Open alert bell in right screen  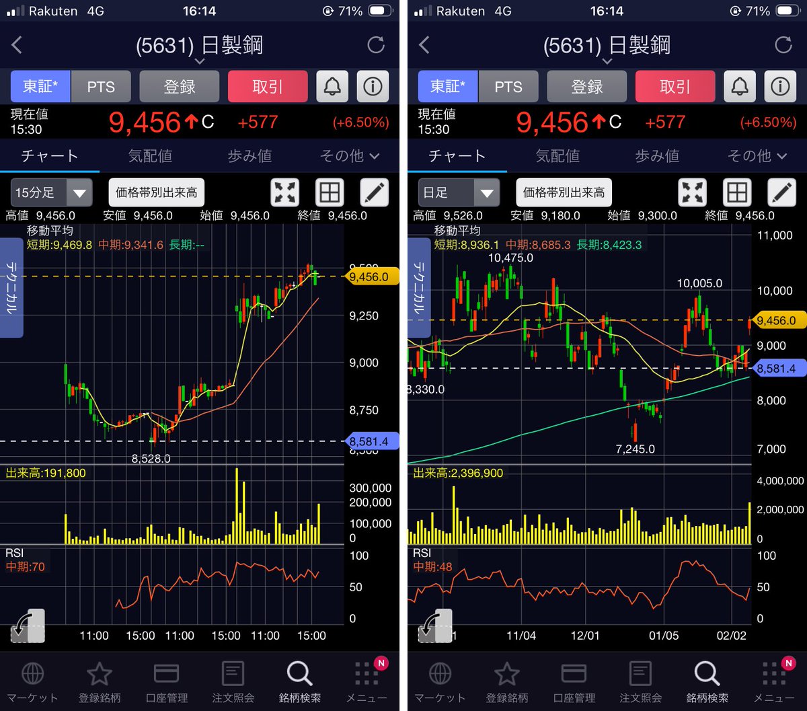click(x=740, y=86)
